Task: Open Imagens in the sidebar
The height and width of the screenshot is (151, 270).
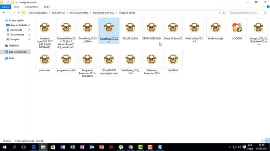Action: tap(15, 39)
